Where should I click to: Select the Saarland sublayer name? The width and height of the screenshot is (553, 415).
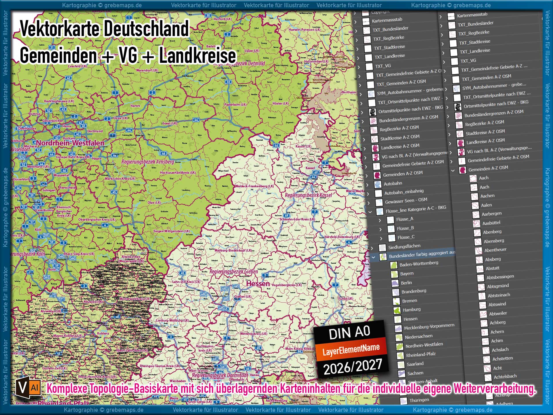coord(415,364)
